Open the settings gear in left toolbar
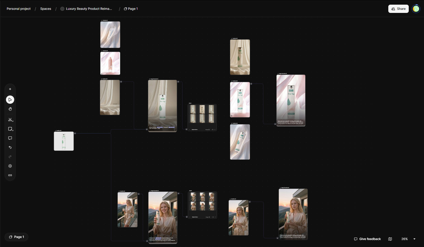424x247 pixels. click(x=10, y=166)
